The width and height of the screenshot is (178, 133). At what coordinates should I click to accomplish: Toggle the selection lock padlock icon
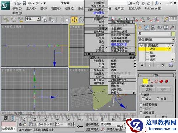coord(25,124)
